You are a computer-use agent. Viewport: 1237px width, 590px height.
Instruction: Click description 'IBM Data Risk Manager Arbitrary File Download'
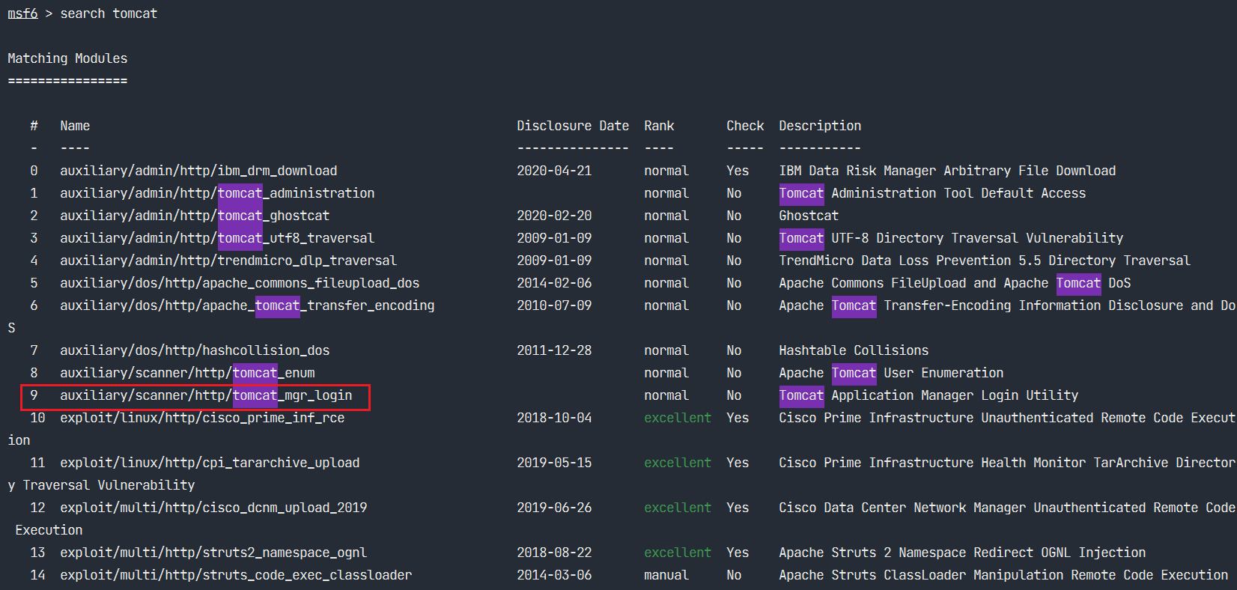pyautogui.click(x=947, y=171)
